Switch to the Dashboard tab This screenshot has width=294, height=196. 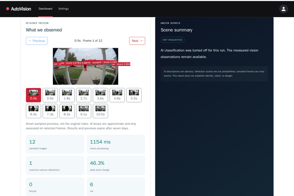click(45, 9)
